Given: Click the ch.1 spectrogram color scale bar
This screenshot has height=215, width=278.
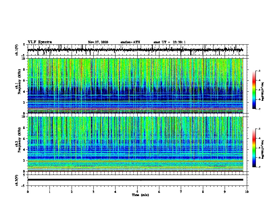Looking at the screenshot, I should pyautogui.click(x=254, y=90).
